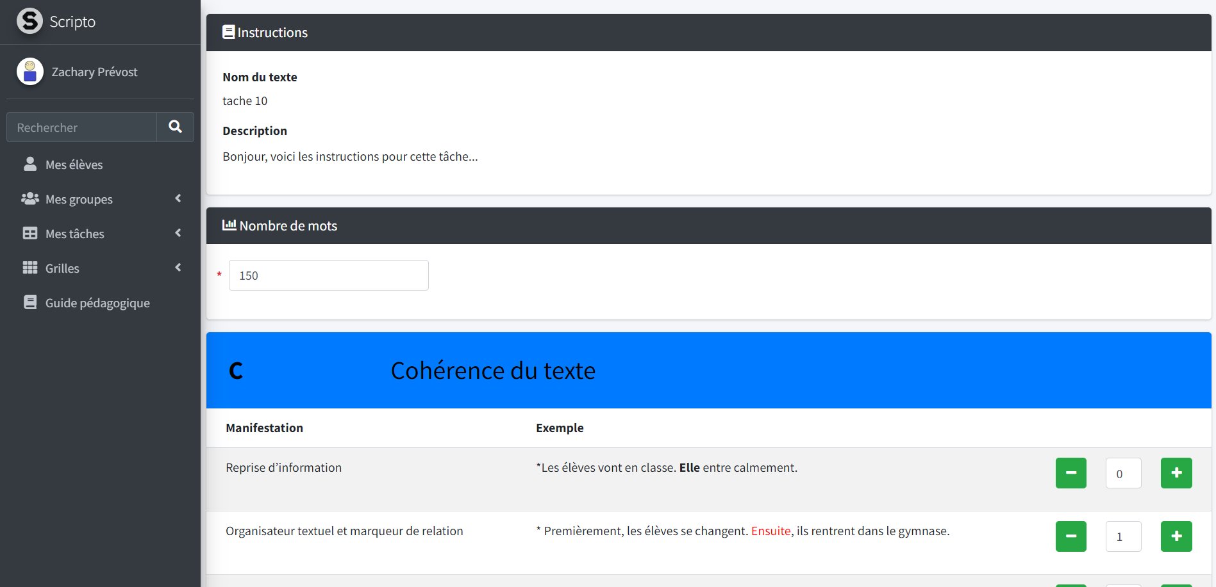
Task: Select the Mes élèves person icon
Action: (29, 164)
